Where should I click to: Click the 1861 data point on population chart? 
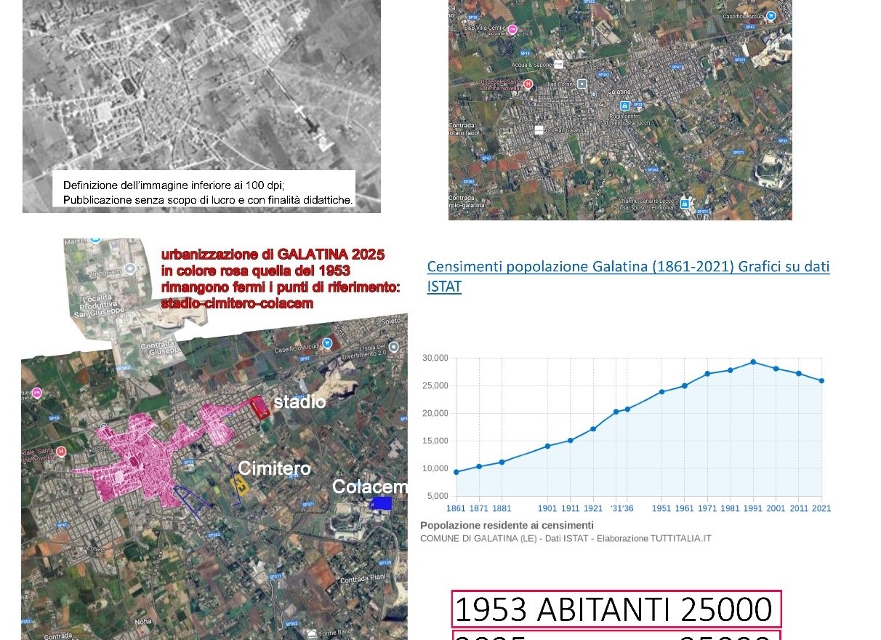coord(456,472)
